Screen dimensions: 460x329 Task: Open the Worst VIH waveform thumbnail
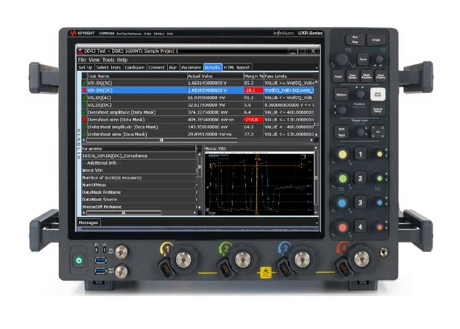point(260,184)
